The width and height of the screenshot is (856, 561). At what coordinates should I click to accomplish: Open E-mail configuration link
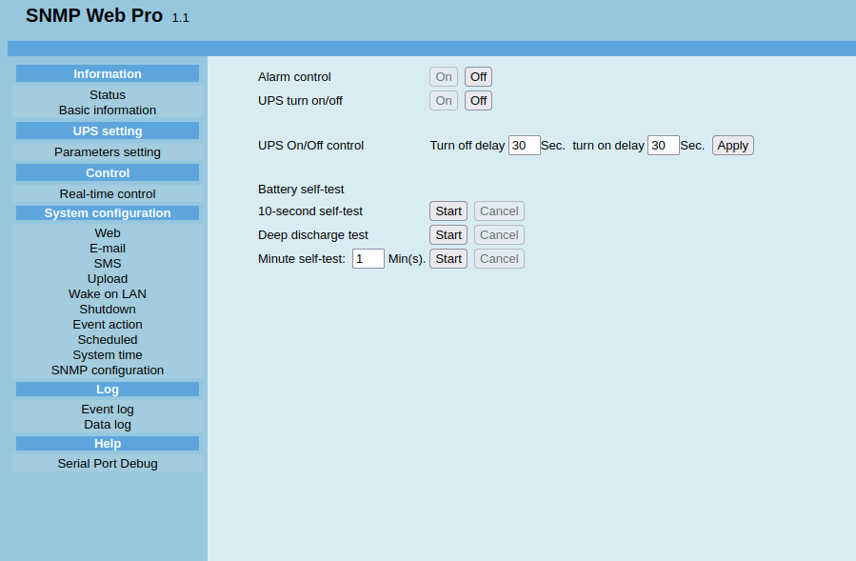tap(108, 249)
